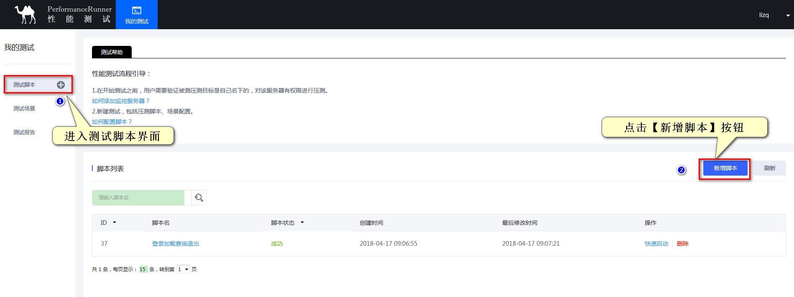Click the 新增脚本 button

click(x=725, y=168)
